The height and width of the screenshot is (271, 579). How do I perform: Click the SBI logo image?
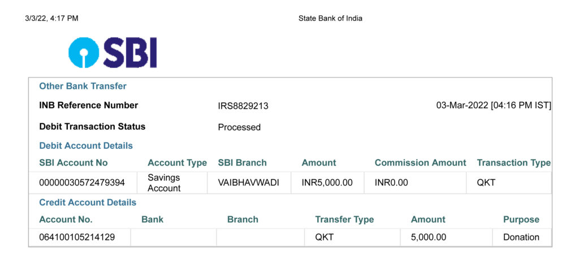click(113, 53)
